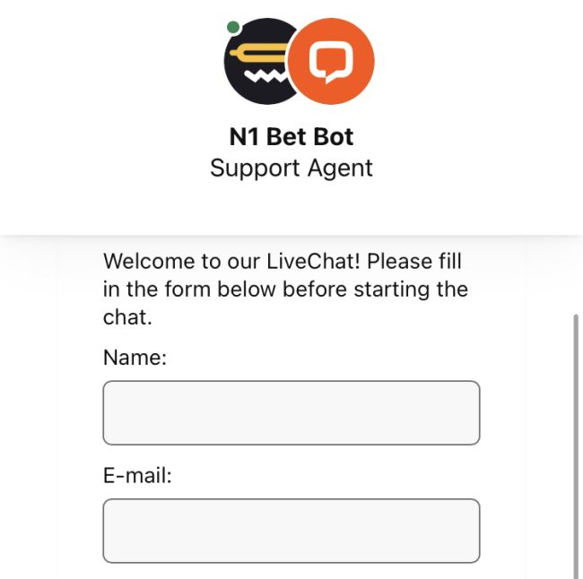583x579 pixels.
Task: Click the "Name:" field label
Action: [x=135, y=358]
